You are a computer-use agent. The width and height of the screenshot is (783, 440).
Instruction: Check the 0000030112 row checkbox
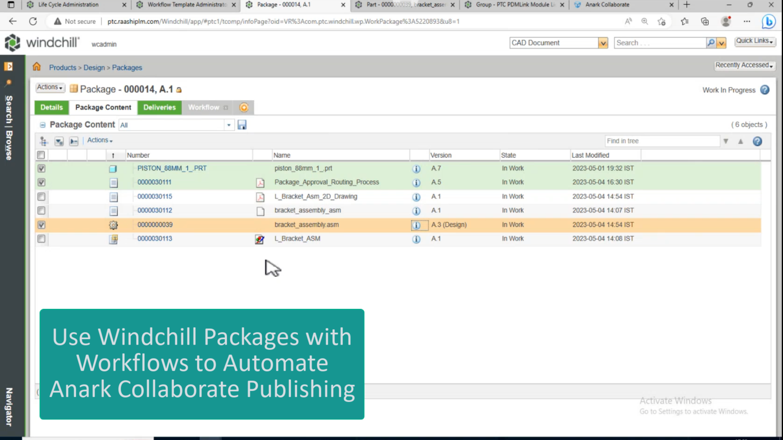(41, 210)
